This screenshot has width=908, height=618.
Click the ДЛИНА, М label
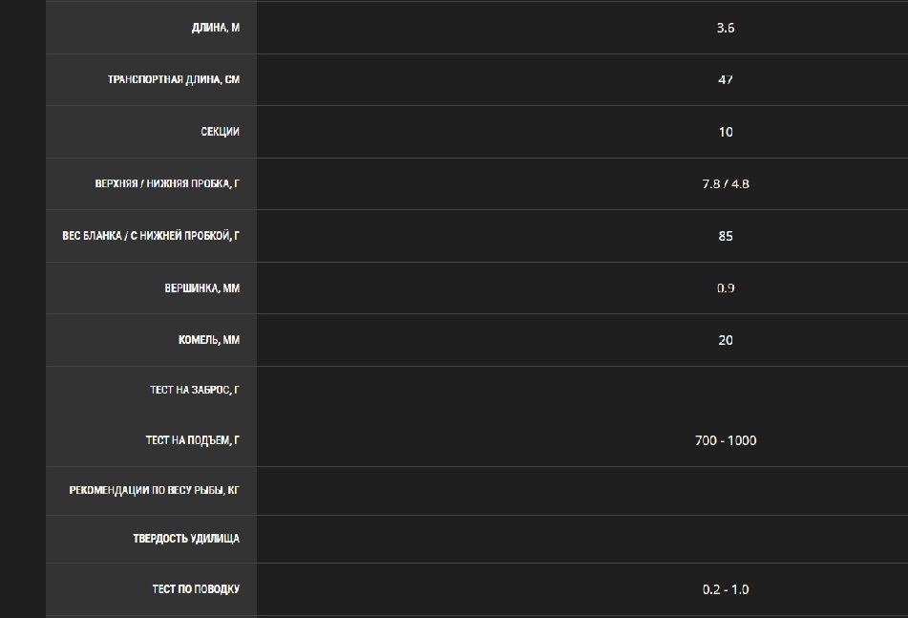pos(216,28)
